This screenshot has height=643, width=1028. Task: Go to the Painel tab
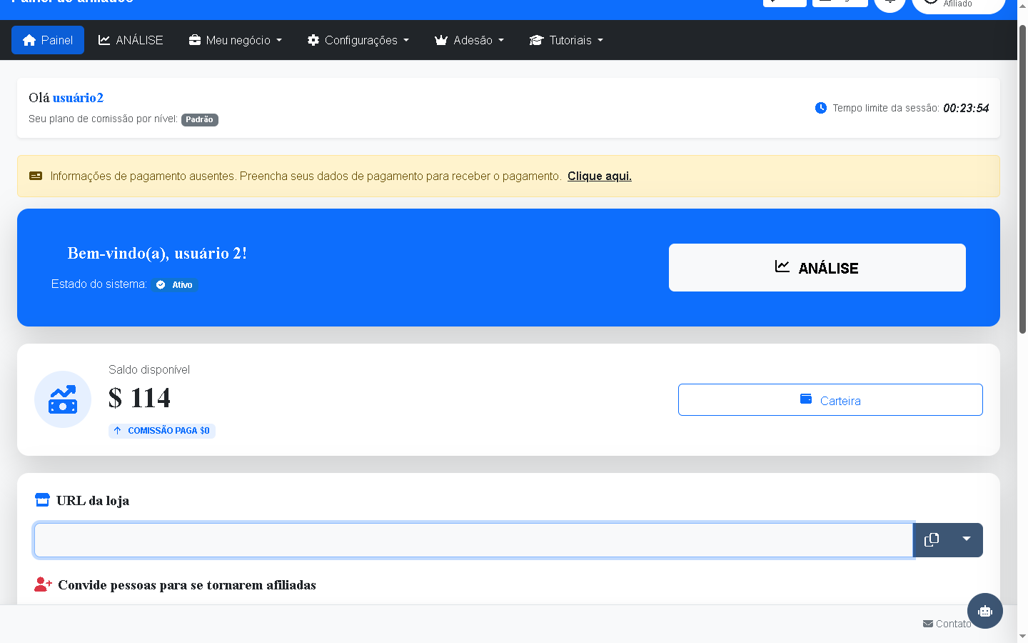pyautogui.click(x=48, y=40)
